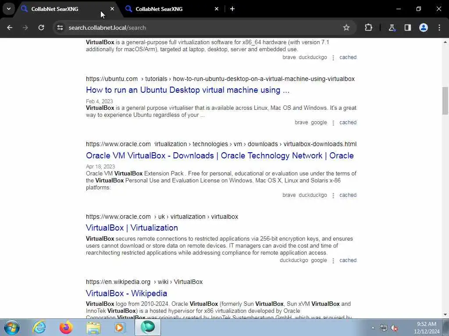Click the Feb 4, 2023 date text
The height and width of the screenshot is (336, 449).
pos(100,101)
